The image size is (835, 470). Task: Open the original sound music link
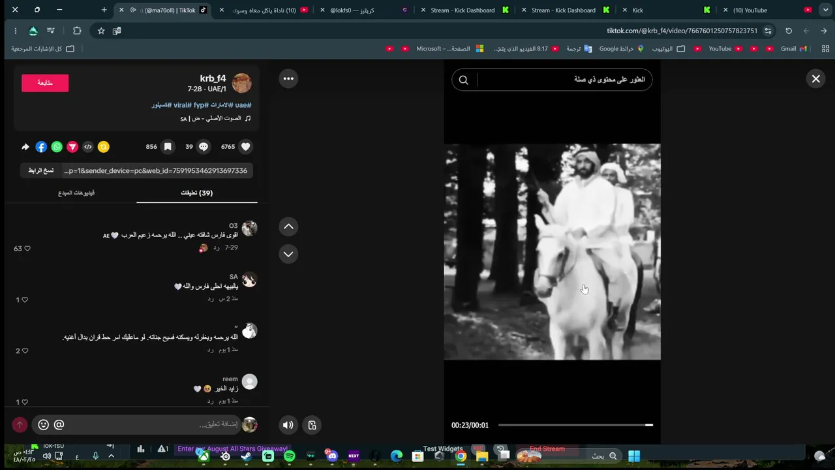click(x=215, y=119)
